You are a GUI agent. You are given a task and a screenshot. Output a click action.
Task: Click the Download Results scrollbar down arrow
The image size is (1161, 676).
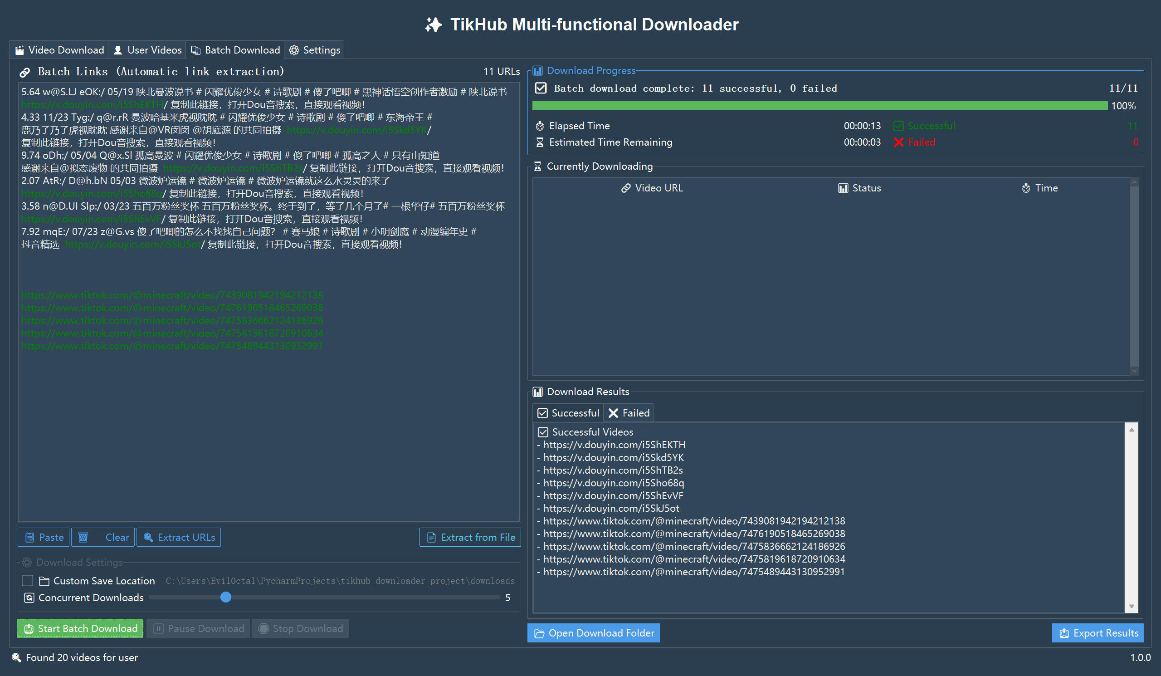tap(1132, 607)
